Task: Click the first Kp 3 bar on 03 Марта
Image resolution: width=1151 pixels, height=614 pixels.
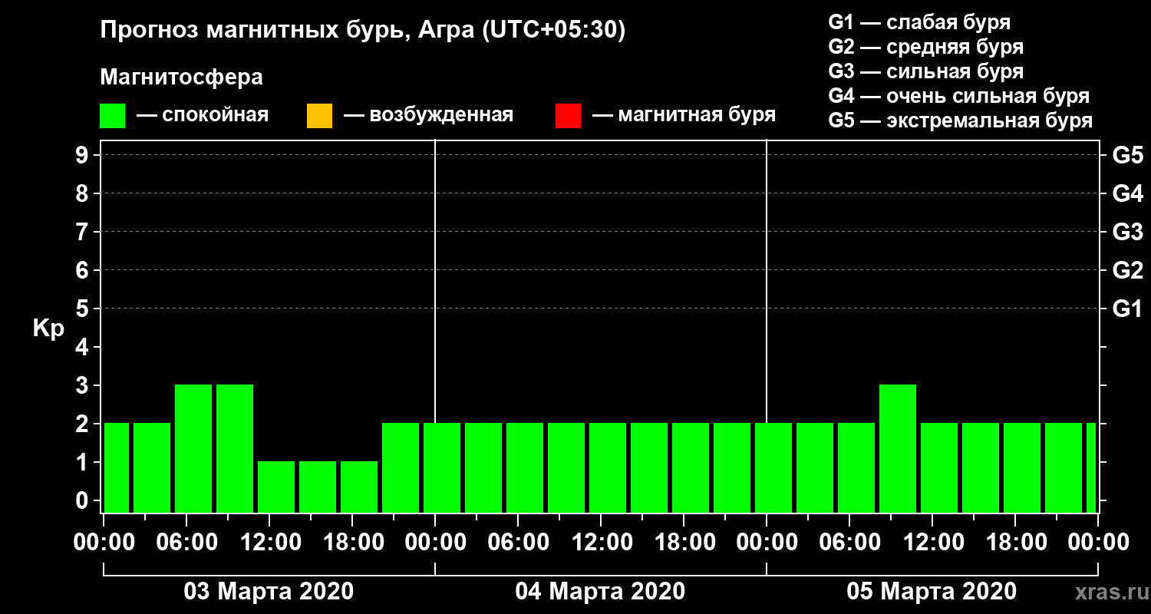Action: pyautogui.click(x=193, y=448)
